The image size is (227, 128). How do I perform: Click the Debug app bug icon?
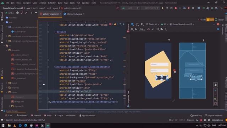pyautogui.click(x=176, y=8)
